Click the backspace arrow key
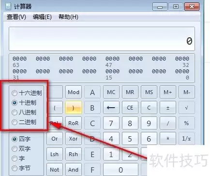 111,108
